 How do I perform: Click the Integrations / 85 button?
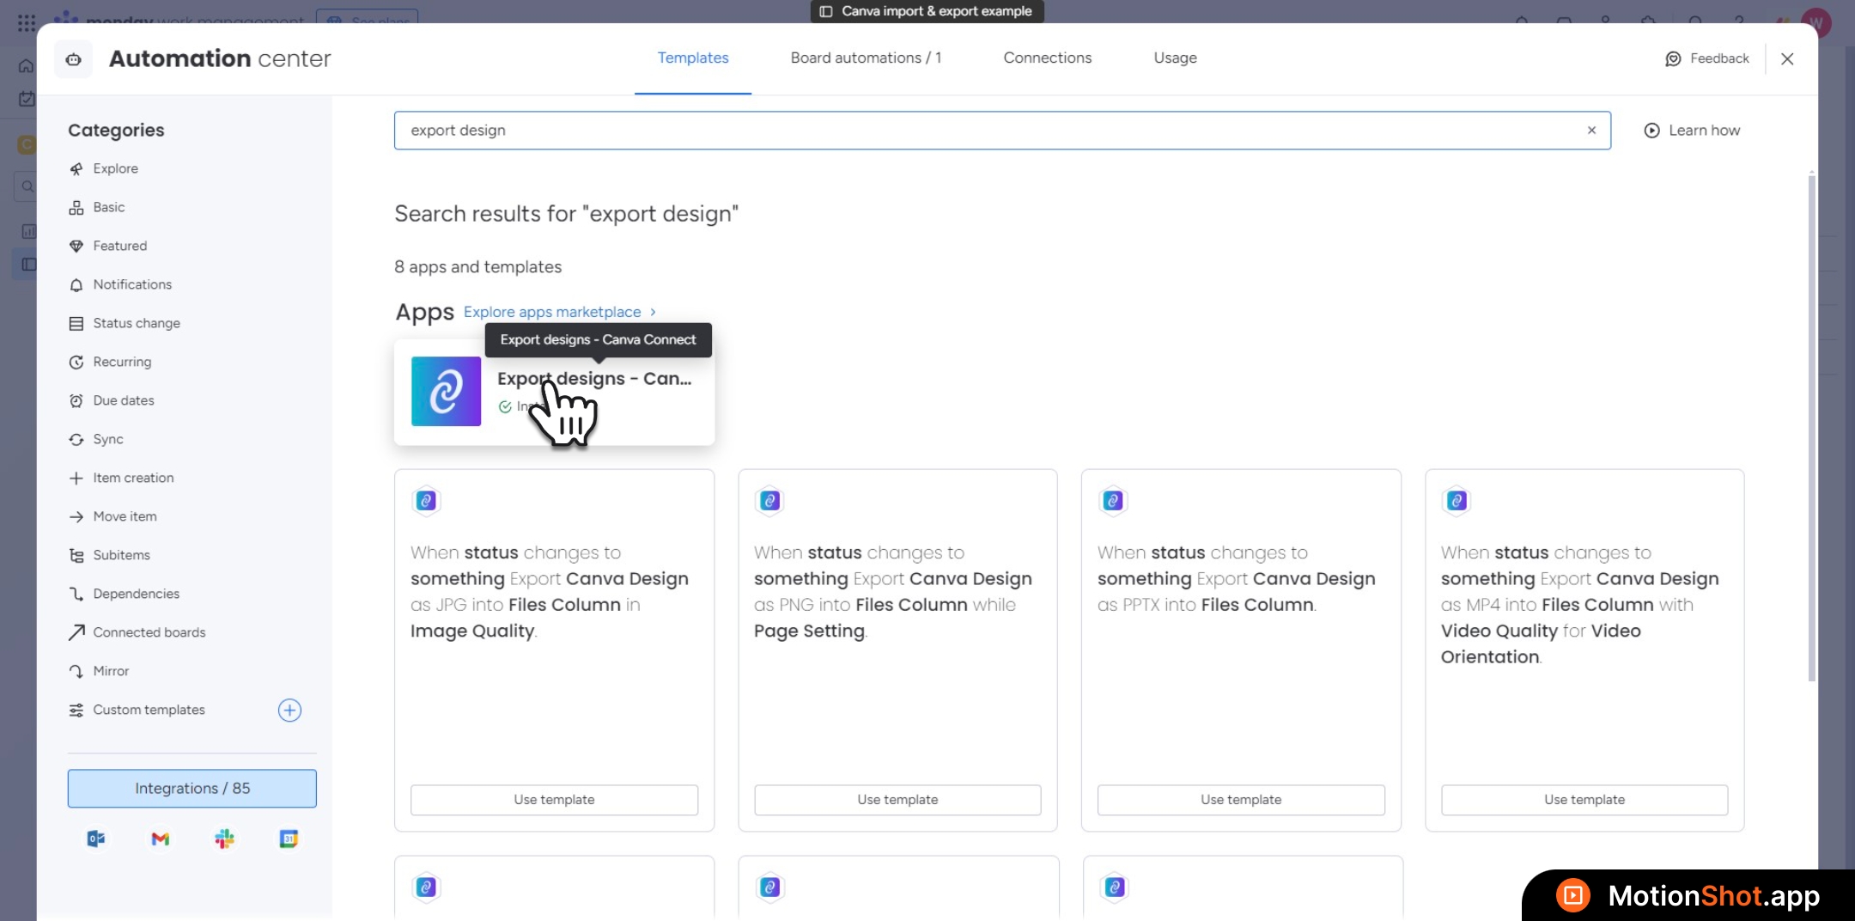coord(192,788)
